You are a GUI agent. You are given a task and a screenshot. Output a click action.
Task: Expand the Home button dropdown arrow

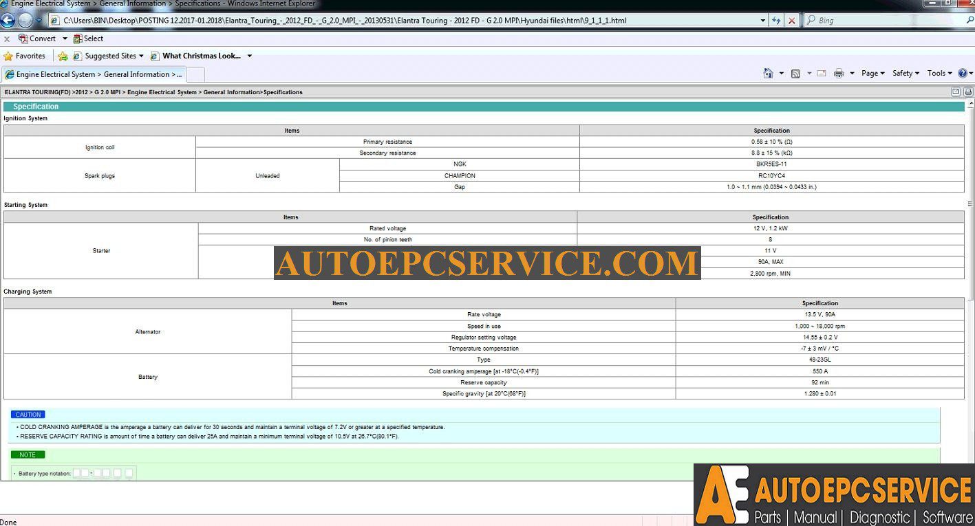[x=782, y=74]
